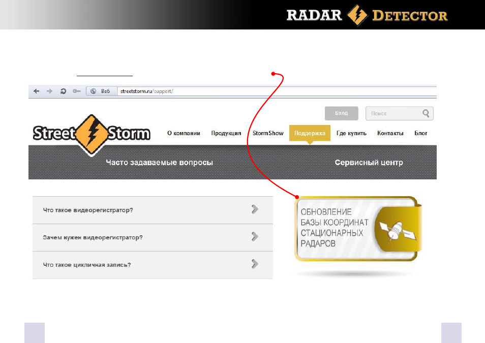
Task: Switch to Сервисный центр section
Action: pos(369,163)
